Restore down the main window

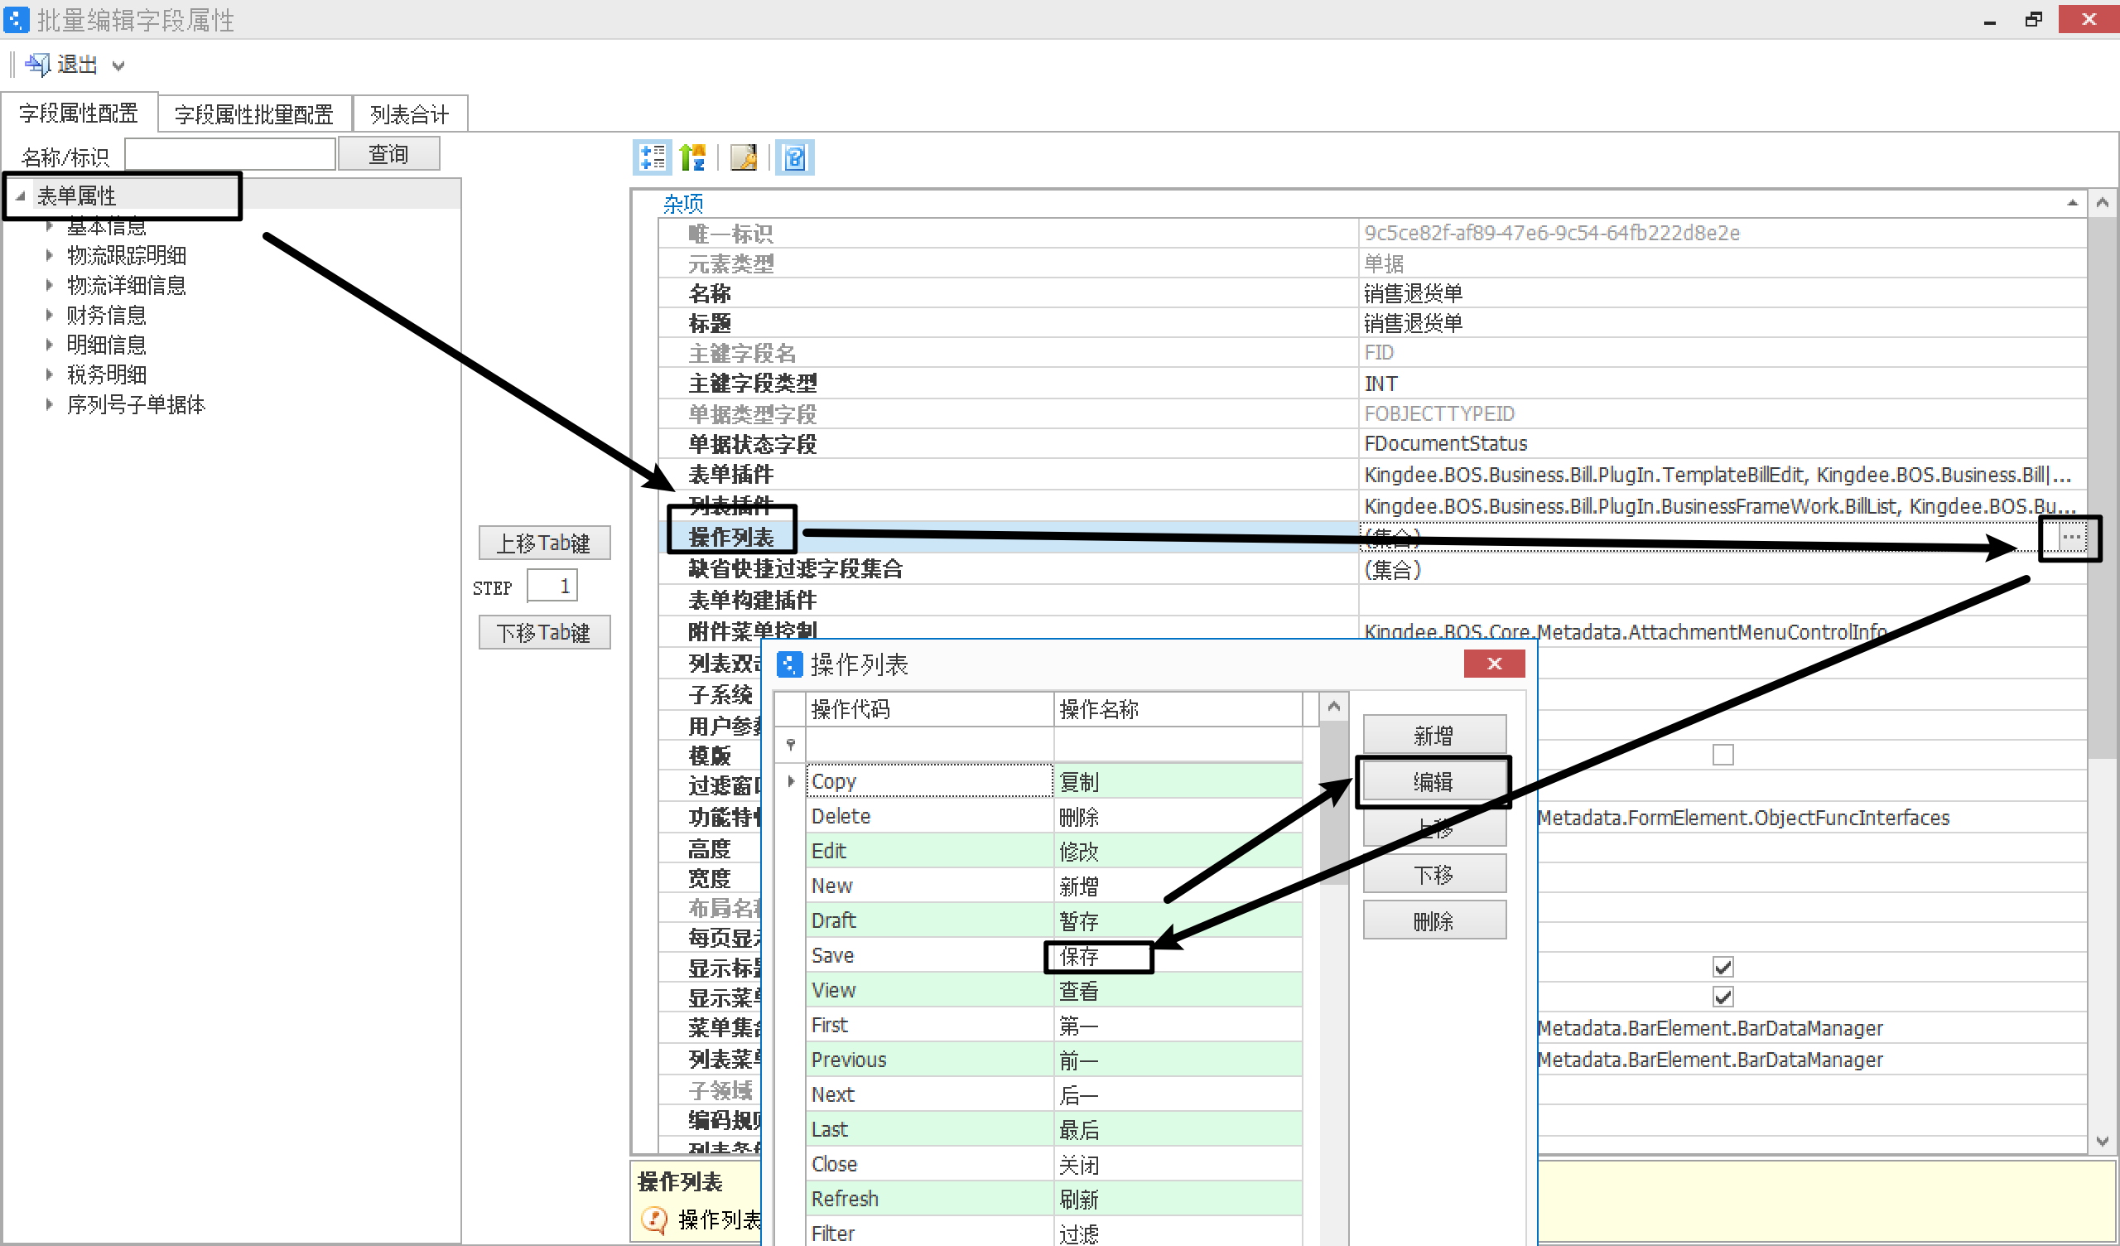[2034, 19]
